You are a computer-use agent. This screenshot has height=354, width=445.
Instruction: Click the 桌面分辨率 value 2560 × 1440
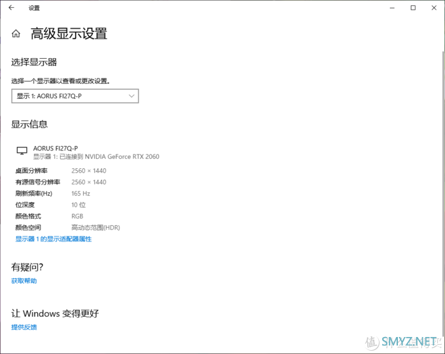click(x=89, y=171)
